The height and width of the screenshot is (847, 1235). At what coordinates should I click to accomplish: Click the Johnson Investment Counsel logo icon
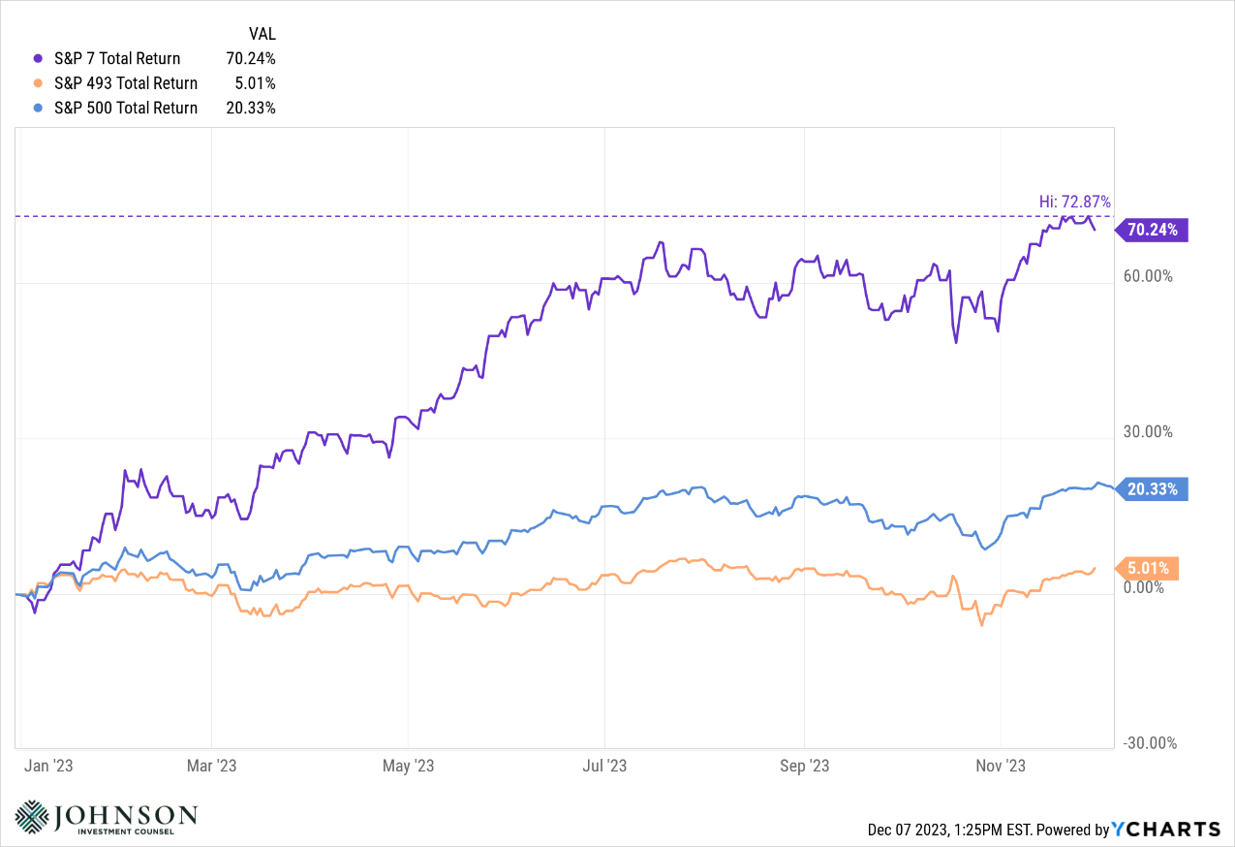pos(32,816)
